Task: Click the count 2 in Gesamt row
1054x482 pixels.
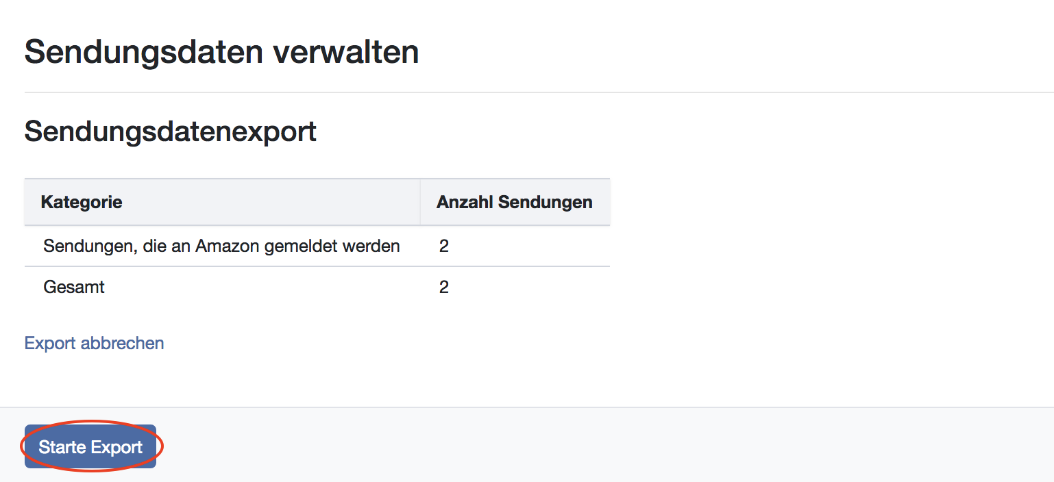Action: (444, 287)
